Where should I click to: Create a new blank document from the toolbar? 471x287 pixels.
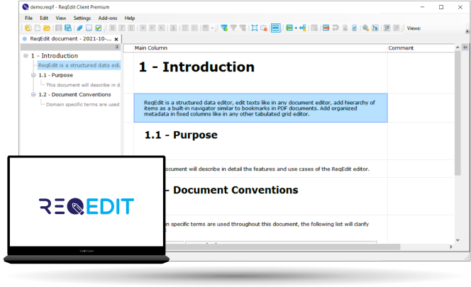pos(38,28)
